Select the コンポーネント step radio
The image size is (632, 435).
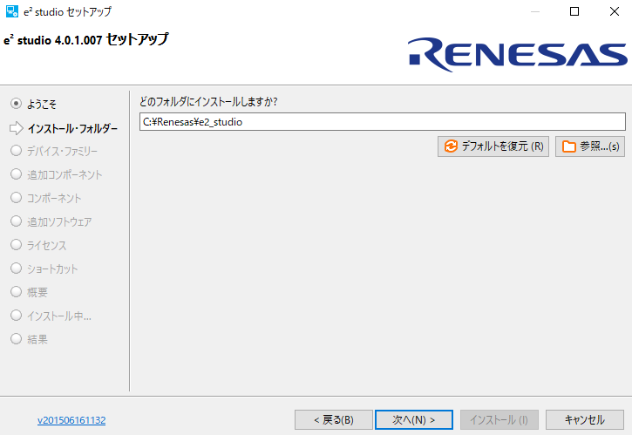coord(16,198)
